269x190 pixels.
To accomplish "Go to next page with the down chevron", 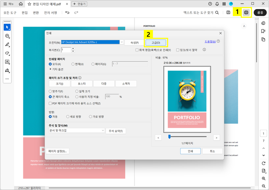I will tap(264, 155).
